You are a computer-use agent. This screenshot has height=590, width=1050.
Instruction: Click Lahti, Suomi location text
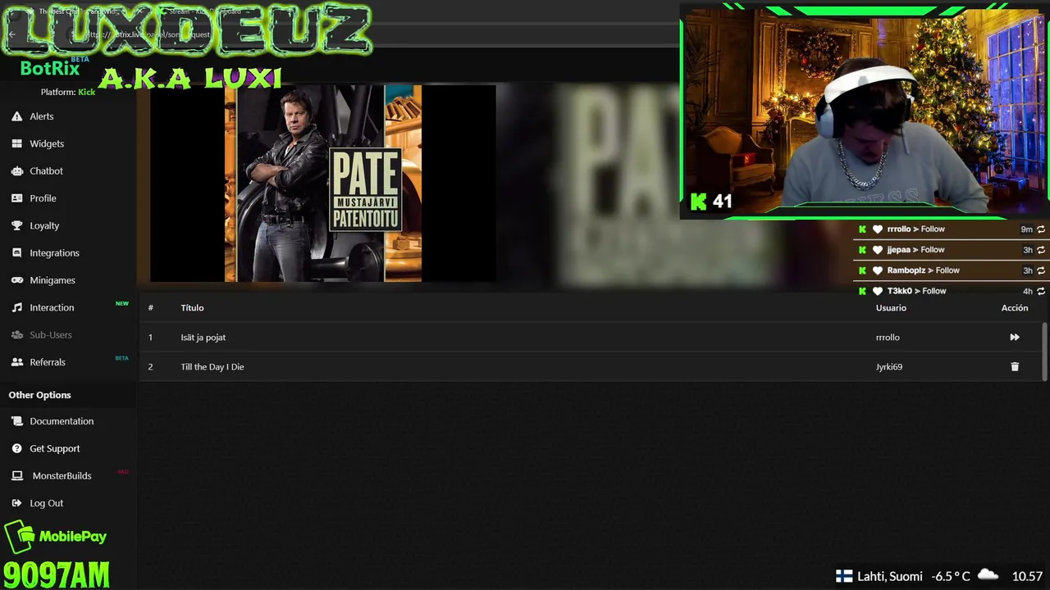coord(890,576)
